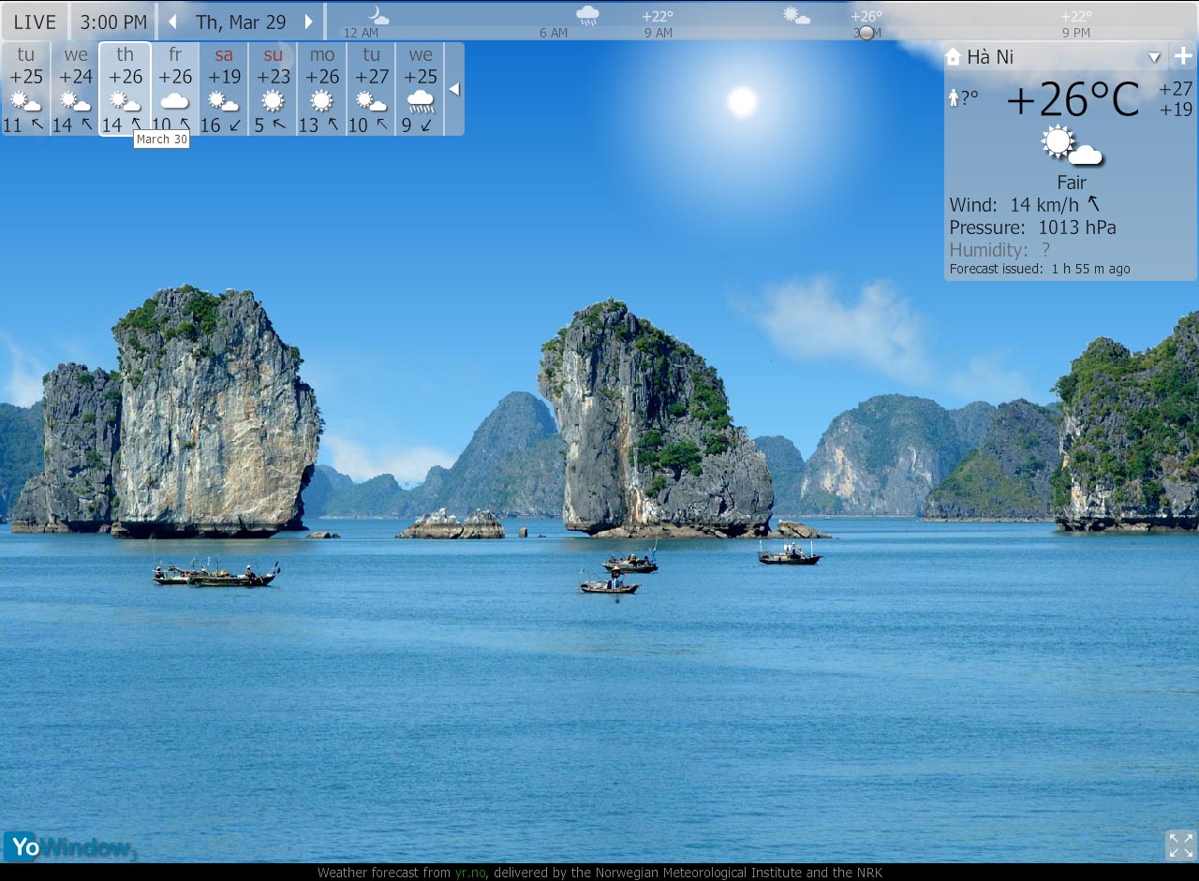
Task: Add a location with the plus button
Action: point(1183,56)
